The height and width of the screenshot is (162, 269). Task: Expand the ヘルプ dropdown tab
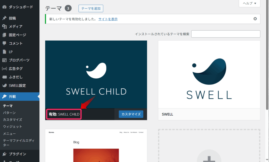250,3
